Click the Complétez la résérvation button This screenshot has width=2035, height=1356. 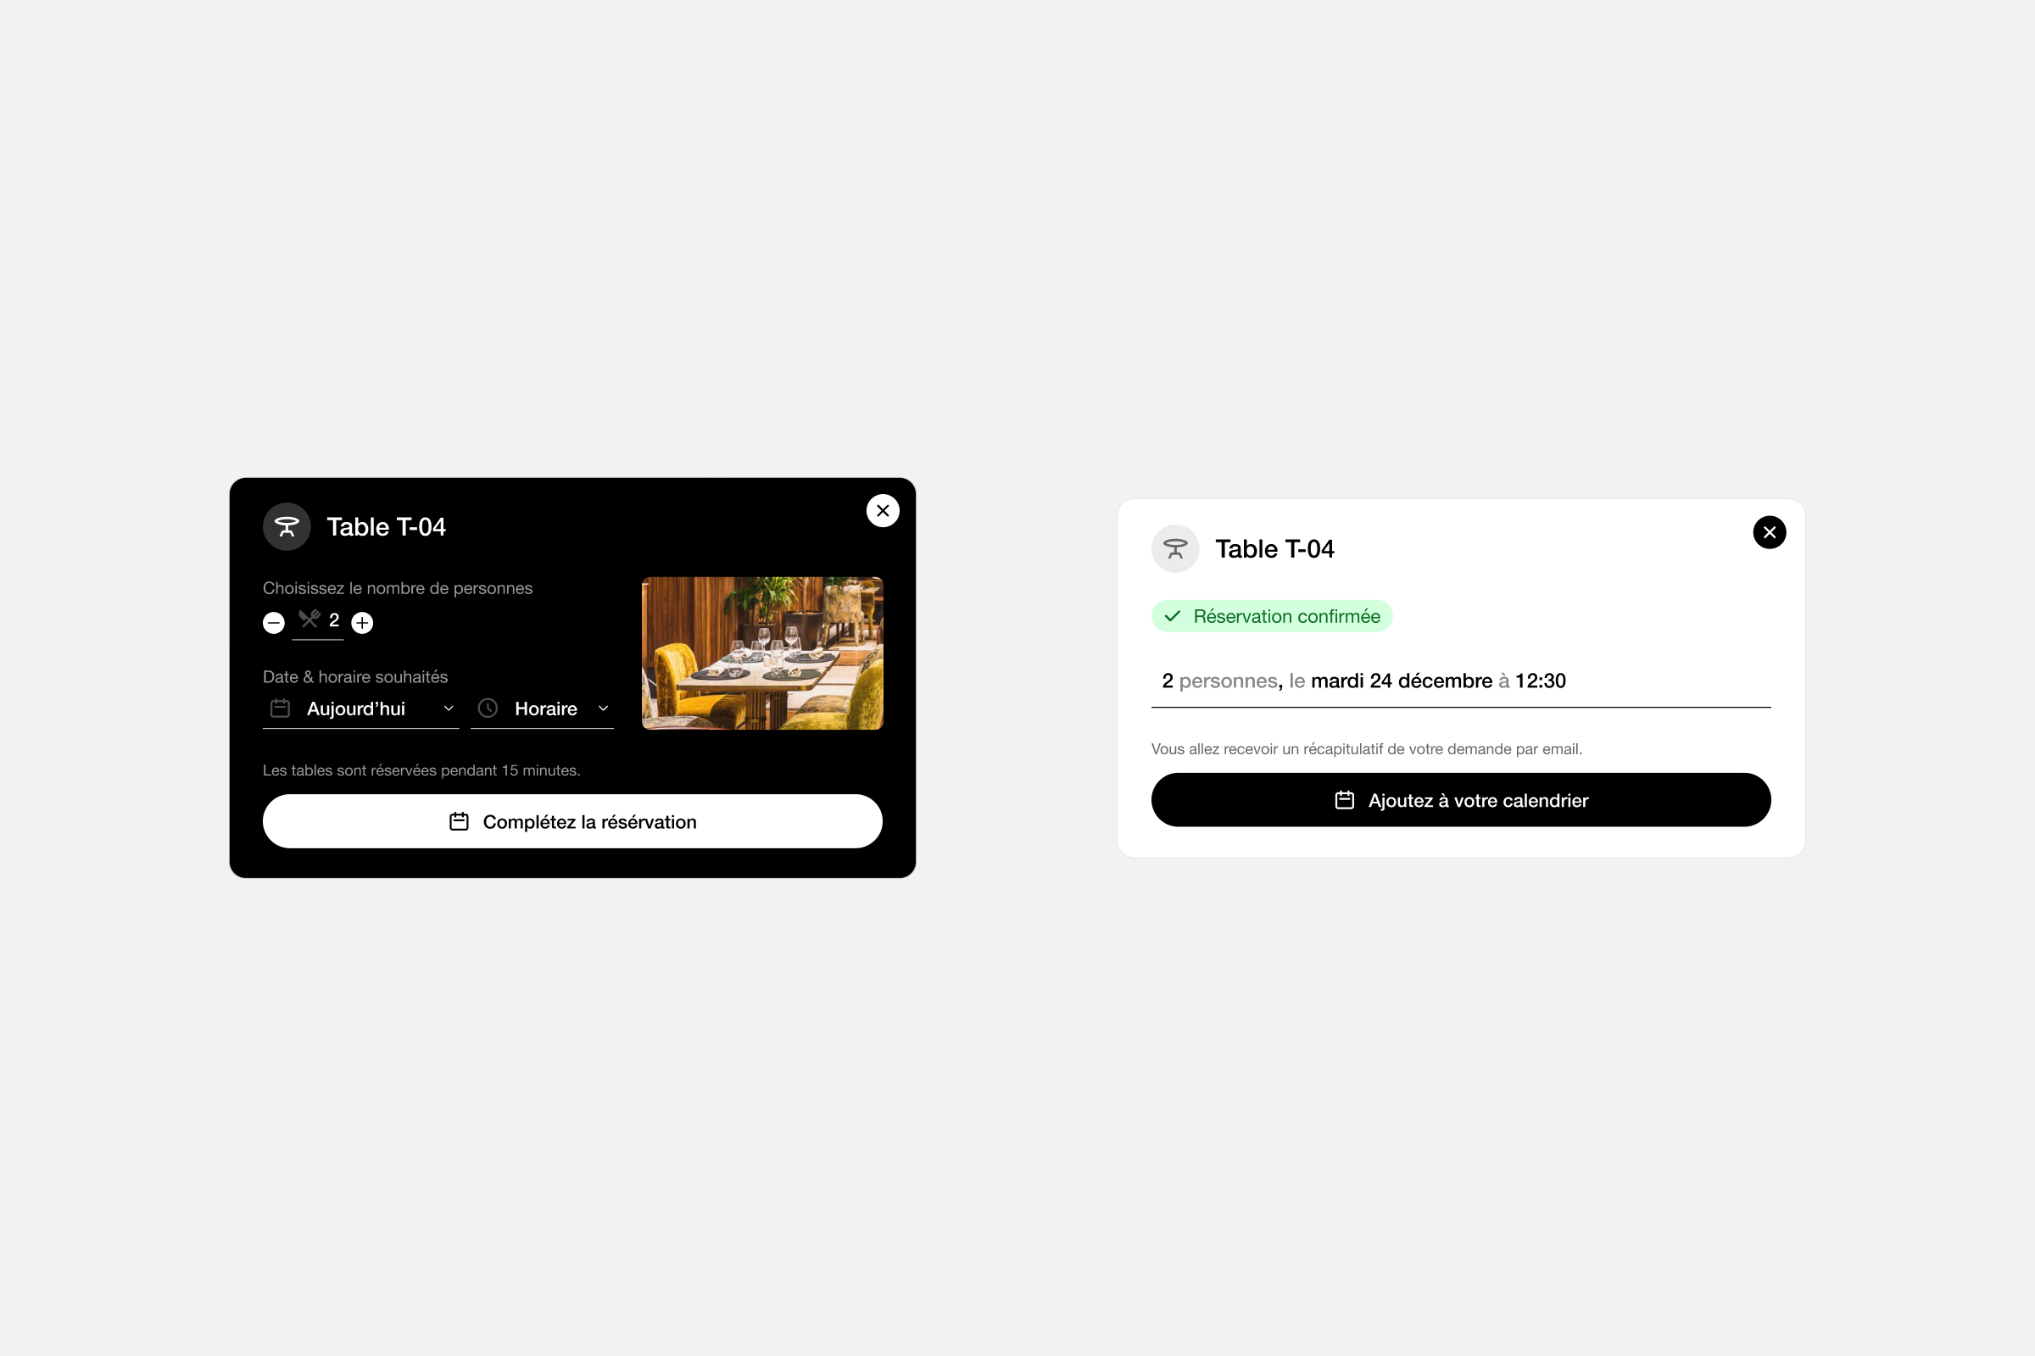pos(573,821)
